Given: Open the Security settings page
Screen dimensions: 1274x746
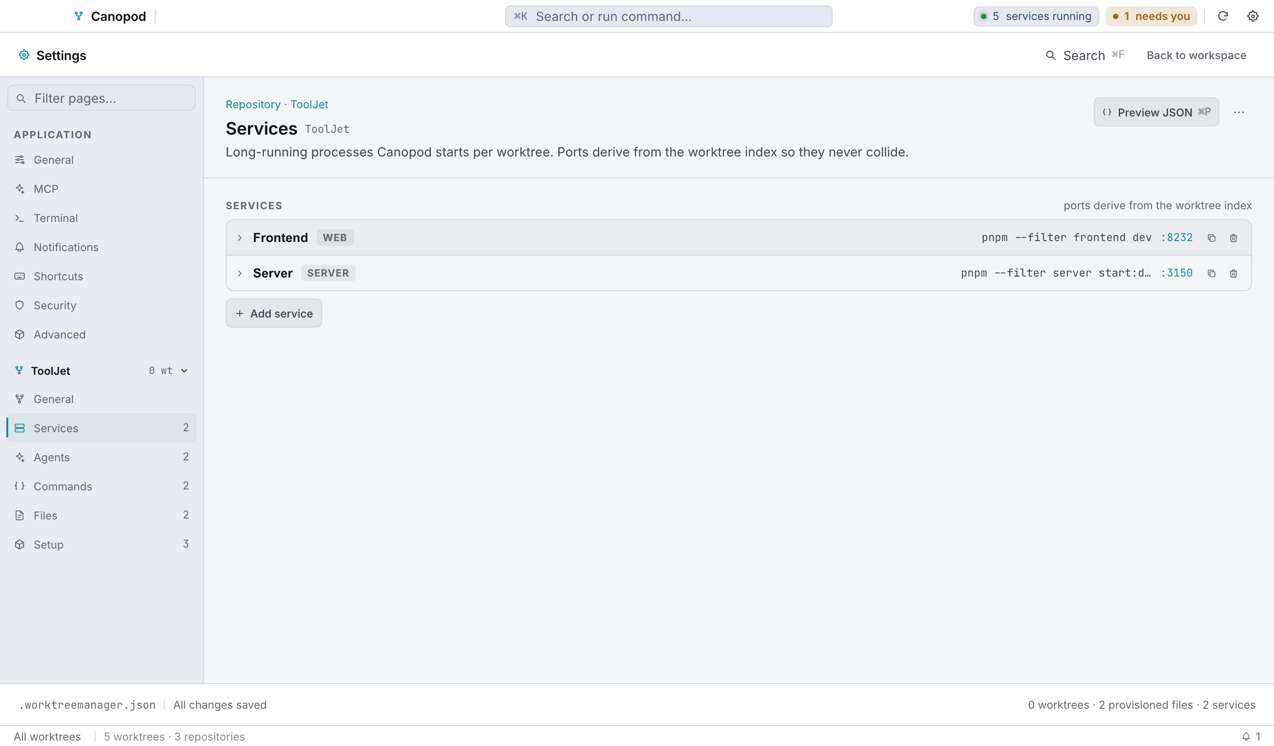Looking at the screenshot, I should click(101, 305).
